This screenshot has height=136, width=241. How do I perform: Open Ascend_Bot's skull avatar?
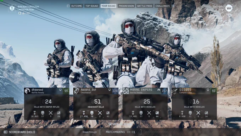tap(77, 91)
